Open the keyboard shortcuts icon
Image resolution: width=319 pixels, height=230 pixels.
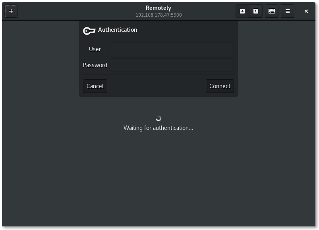pos(272,11)
